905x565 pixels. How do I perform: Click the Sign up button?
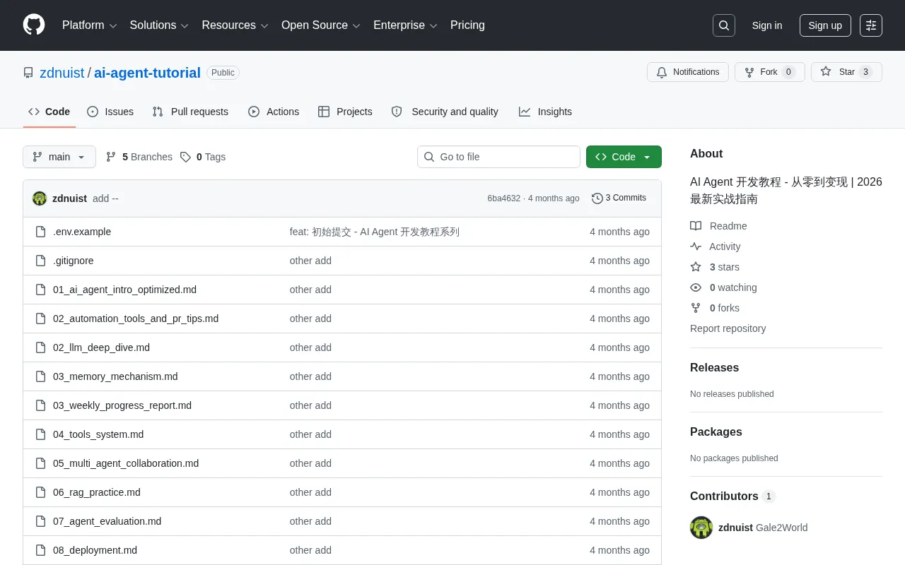tap(825, 25)
